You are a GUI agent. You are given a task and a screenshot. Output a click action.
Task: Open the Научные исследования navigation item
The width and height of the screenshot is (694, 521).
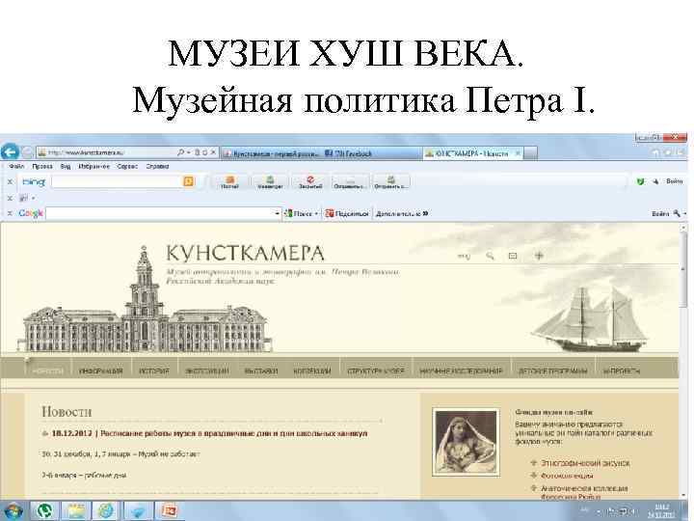click(461, 370)
